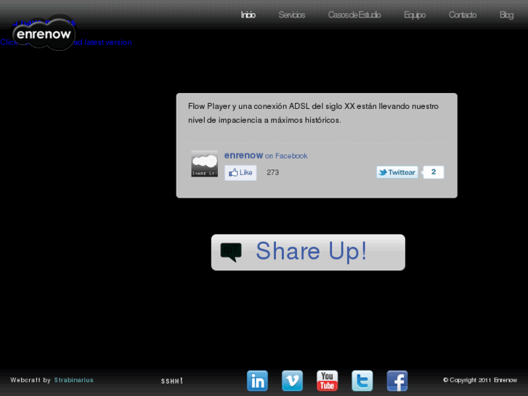Open the Strabinarius link in footer
528x396 pixels.
tap(74, 380)
